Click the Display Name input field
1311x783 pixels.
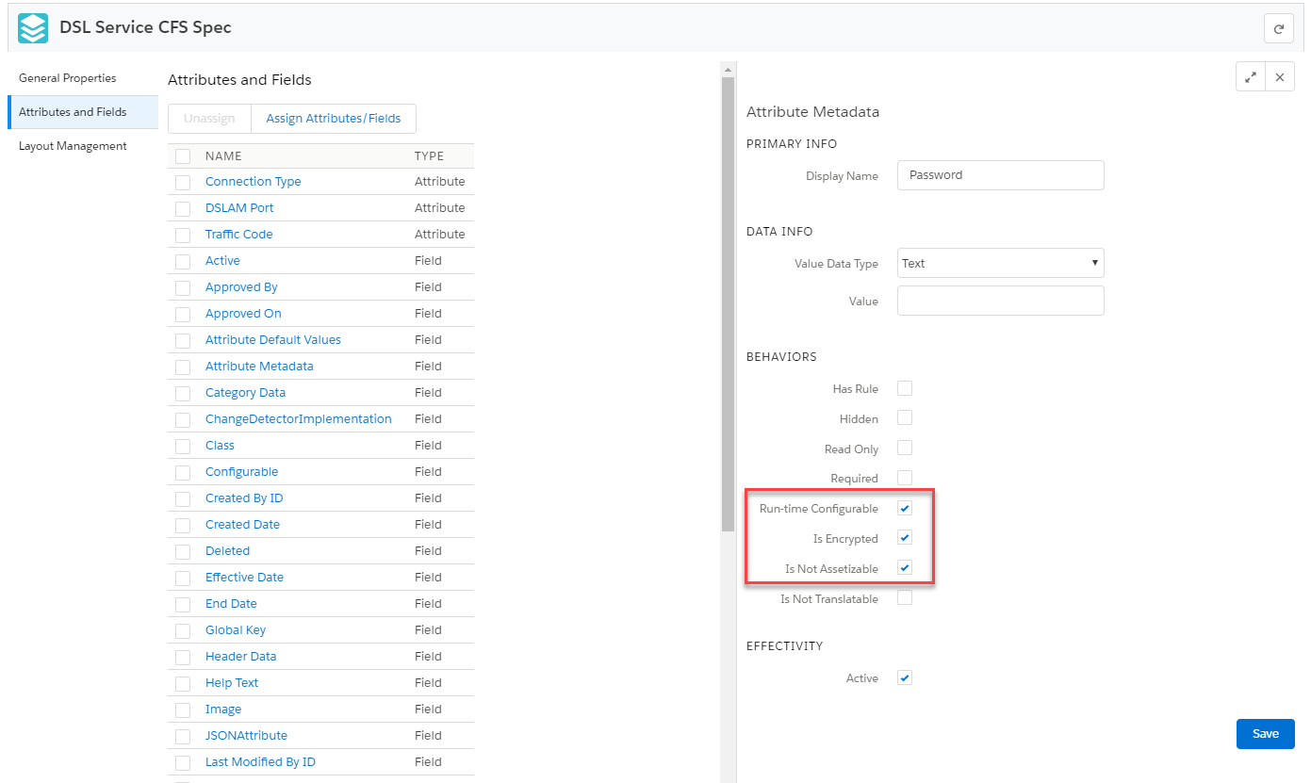pos(1000,175)
